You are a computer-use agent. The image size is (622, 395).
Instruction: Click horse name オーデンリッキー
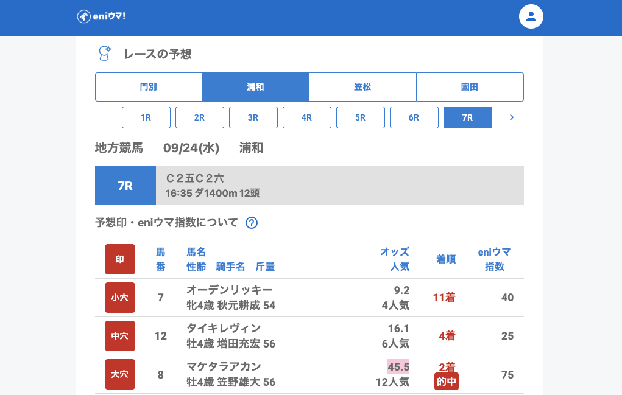pos(230,290)
